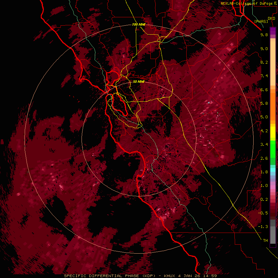Screen dimensions: 278x278
Task: Select the 6.6 scale value
Action: (x=264, y=90)
